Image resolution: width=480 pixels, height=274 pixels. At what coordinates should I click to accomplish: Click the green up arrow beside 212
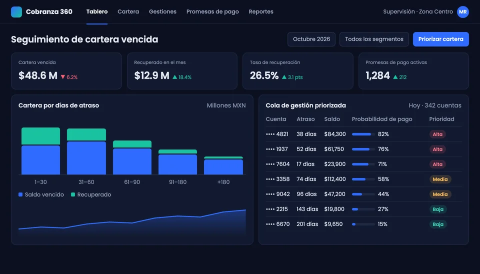[395, 77]
